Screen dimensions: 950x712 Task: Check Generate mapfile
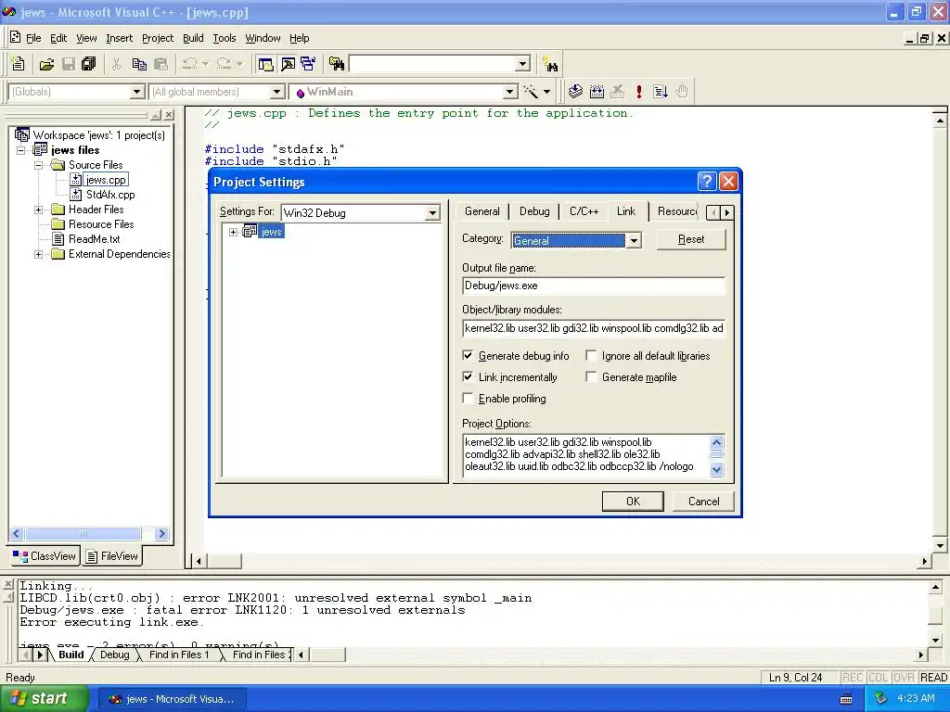(x=591, y=376)
